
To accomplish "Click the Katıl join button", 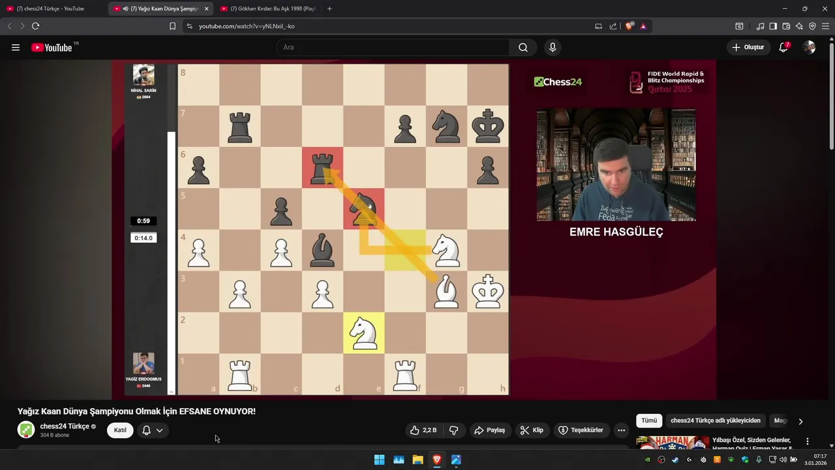I will click(x=120, y=430).
